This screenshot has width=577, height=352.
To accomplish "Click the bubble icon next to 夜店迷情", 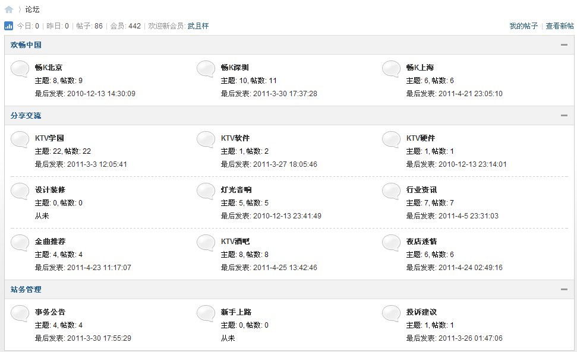I will point(391,243).
